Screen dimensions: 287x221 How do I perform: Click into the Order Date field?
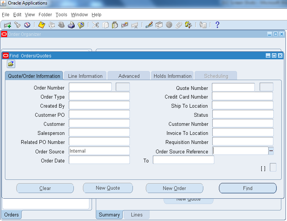click(99, 160)
